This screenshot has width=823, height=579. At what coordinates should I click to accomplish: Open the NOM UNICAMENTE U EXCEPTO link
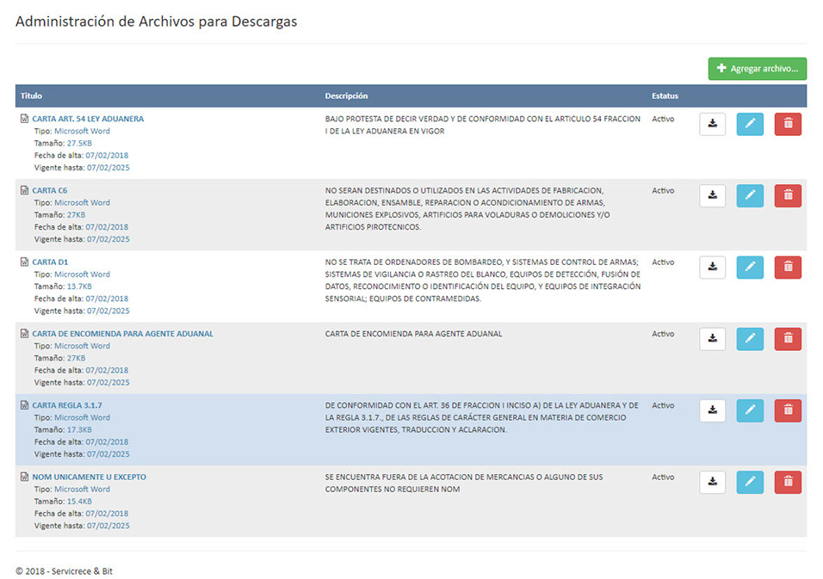[x=89, y=477]
